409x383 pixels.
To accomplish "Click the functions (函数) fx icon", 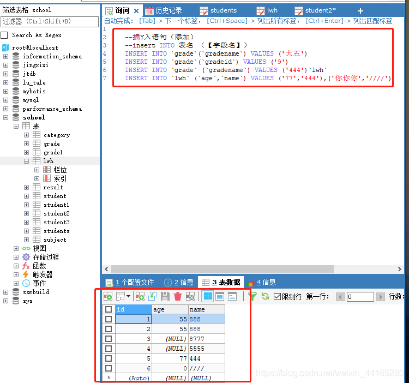I will pyautogui.click(x=26, y=266).
